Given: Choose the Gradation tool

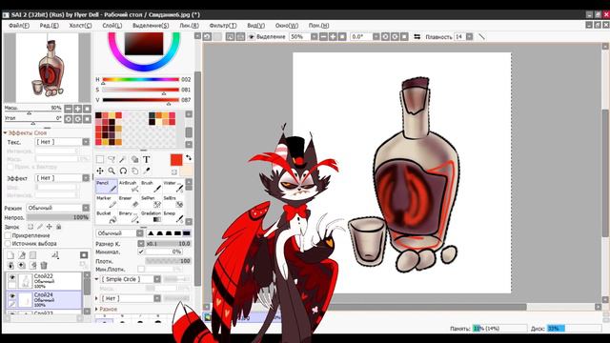Looking at the screenshot, I should click(151, 216).
